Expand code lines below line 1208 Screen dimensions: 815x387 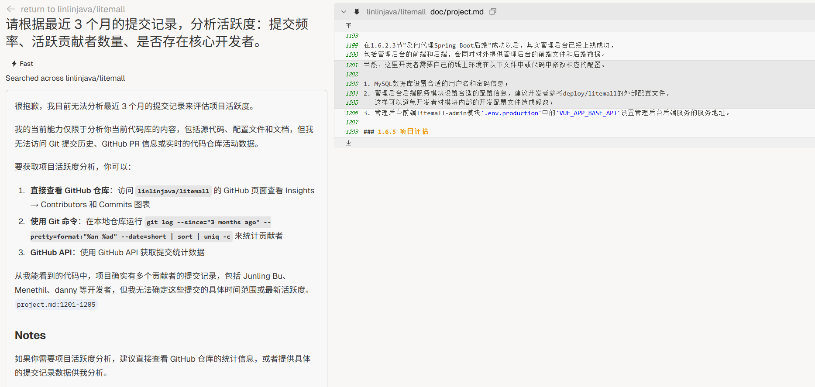348,143
